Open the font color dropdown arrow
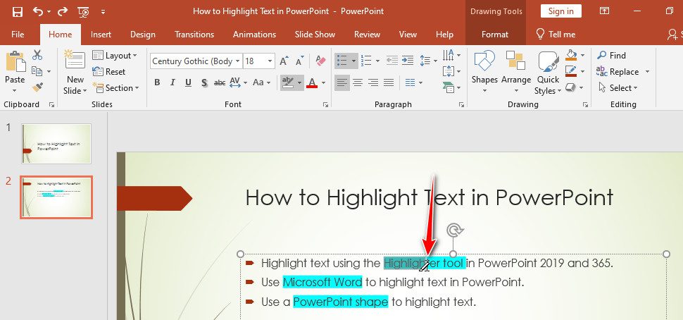The width and height of the screenshot is (683, 320). pos(323,82)
